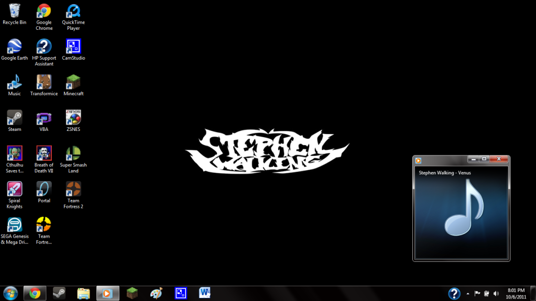536x301 pixels.
Task: Select the ZSNES desktop shortcut
Action: click(73, 121)
